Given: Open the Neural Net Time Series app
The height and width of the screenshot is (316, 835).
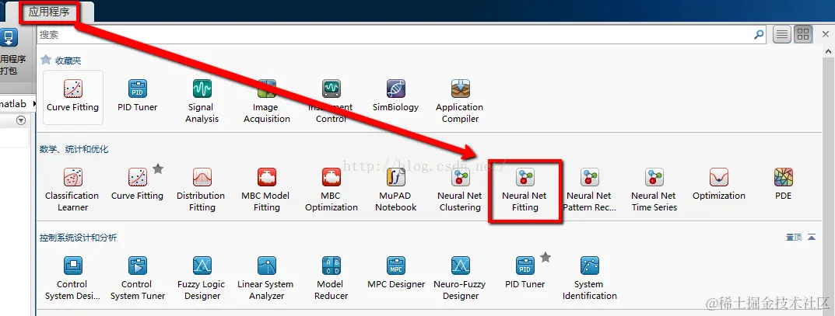Looking at the screenshot, I should click(x=654, y=189).
